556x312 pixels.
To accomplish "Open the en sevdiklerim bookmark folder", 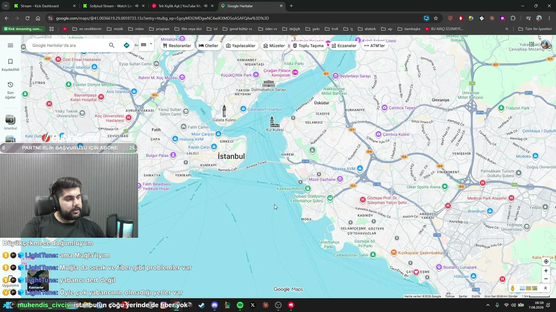I will (87, 29).
